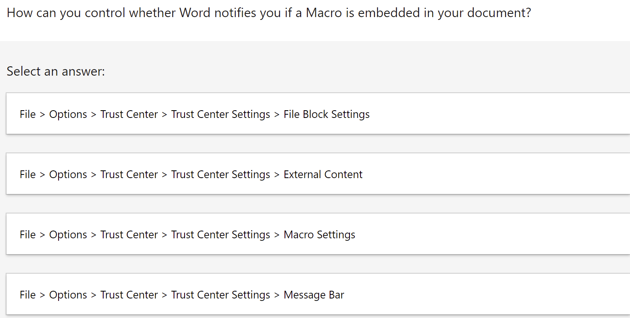Click the Macro notification question text
This screenshot has width=630, height=318.
(269, 13)
